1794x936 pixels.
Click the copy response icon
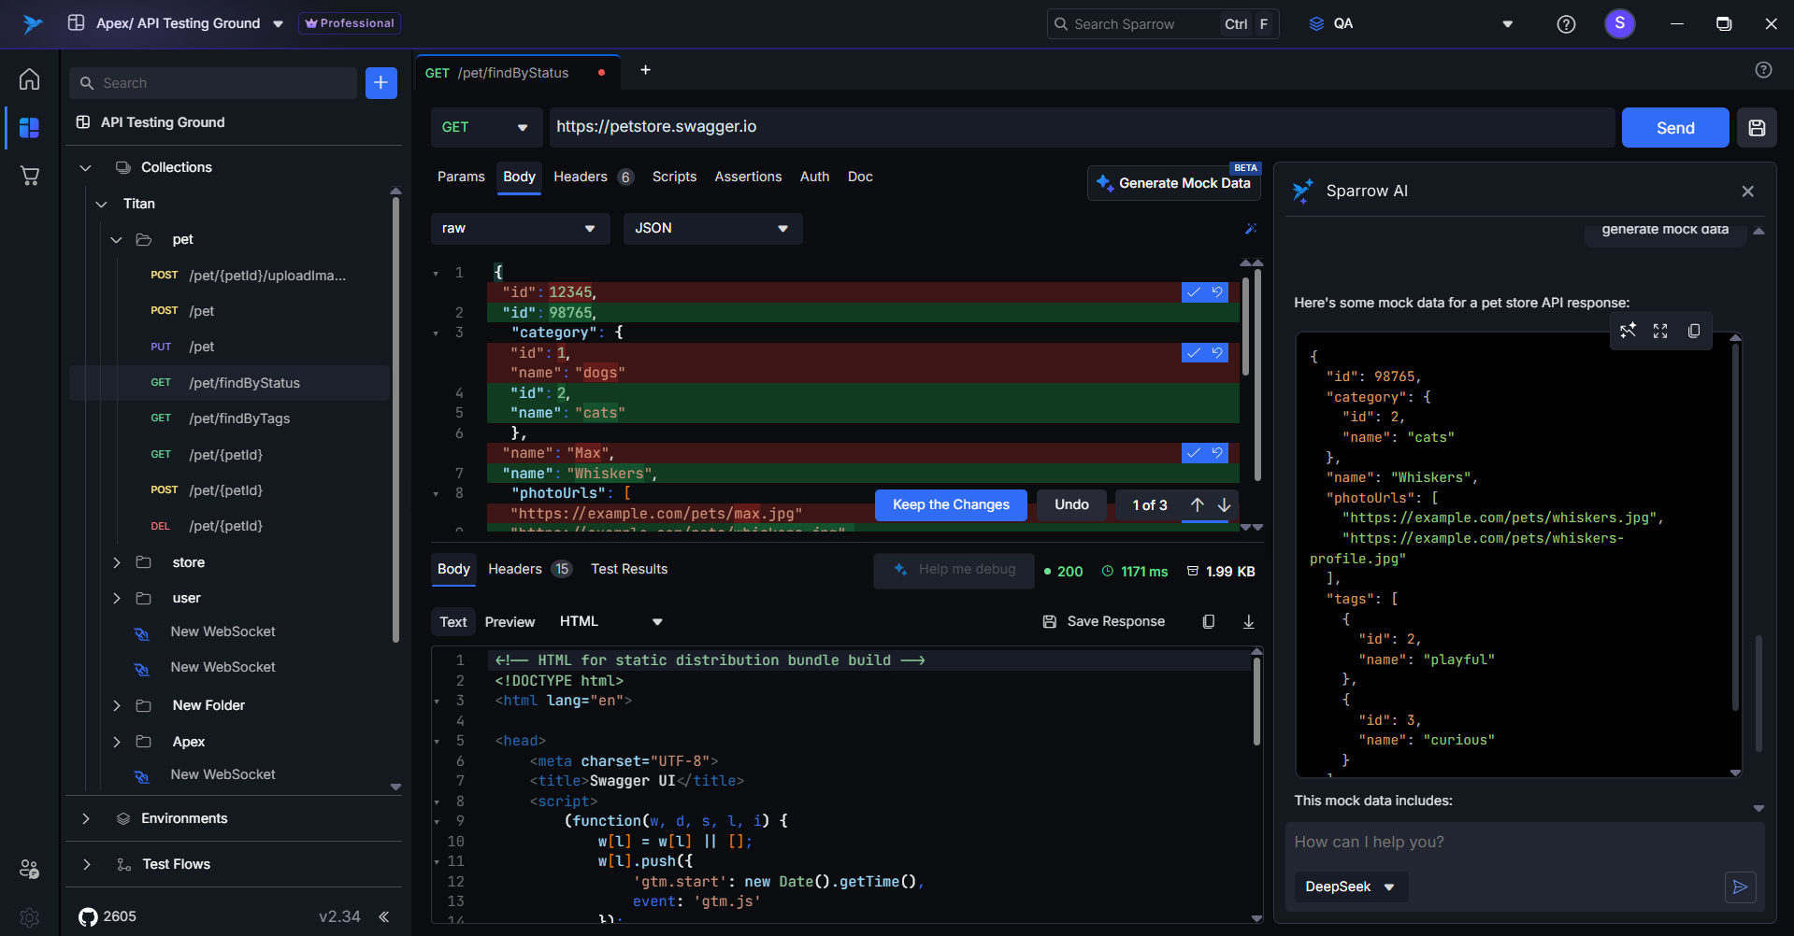click(x=1208, y=622)
